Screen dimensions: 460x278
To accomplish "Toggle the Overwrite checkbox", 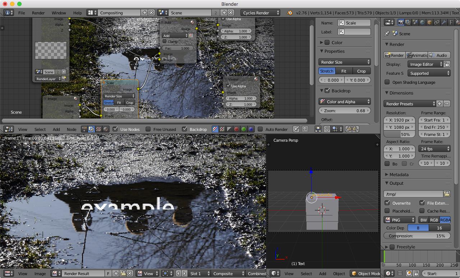I will pos(387,203).
